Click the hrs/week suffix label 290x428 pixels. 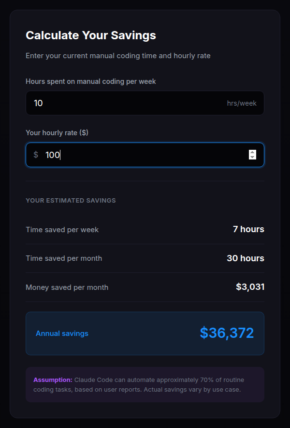[242, 103]
